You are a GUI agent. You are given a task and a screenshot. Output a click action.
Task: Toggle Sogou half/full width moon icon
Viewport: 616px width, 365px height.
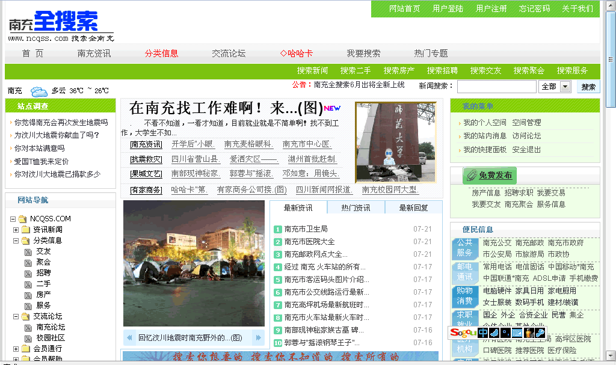click(494, 333)
